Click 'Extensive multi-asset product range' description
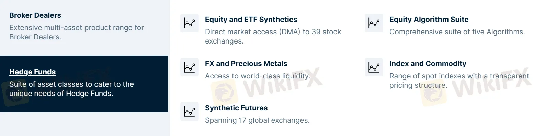This screenshot has height=136, width=545. click(x=77, y=32)
